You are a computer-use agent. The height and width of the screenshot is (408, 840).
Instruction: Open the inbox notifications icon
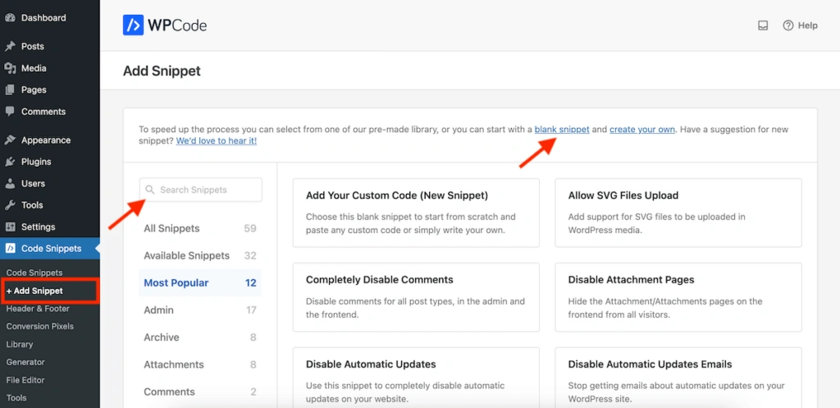(763, 25)
